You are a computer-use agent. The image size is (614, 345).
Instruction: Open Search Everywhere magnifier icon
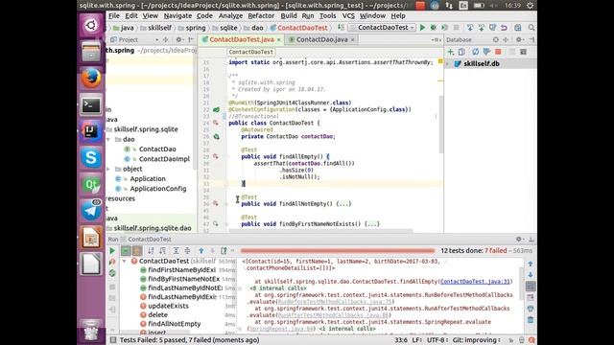(x=531, y=28)
